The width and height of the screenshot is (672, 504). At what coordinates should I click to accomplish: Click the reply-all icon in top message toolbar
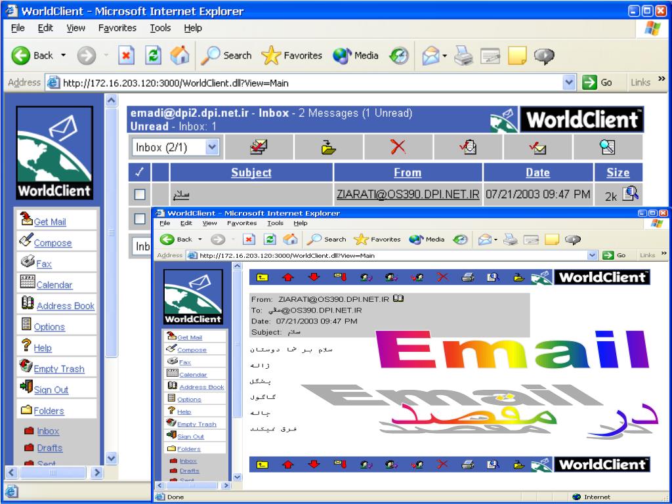tap(391, 278)
